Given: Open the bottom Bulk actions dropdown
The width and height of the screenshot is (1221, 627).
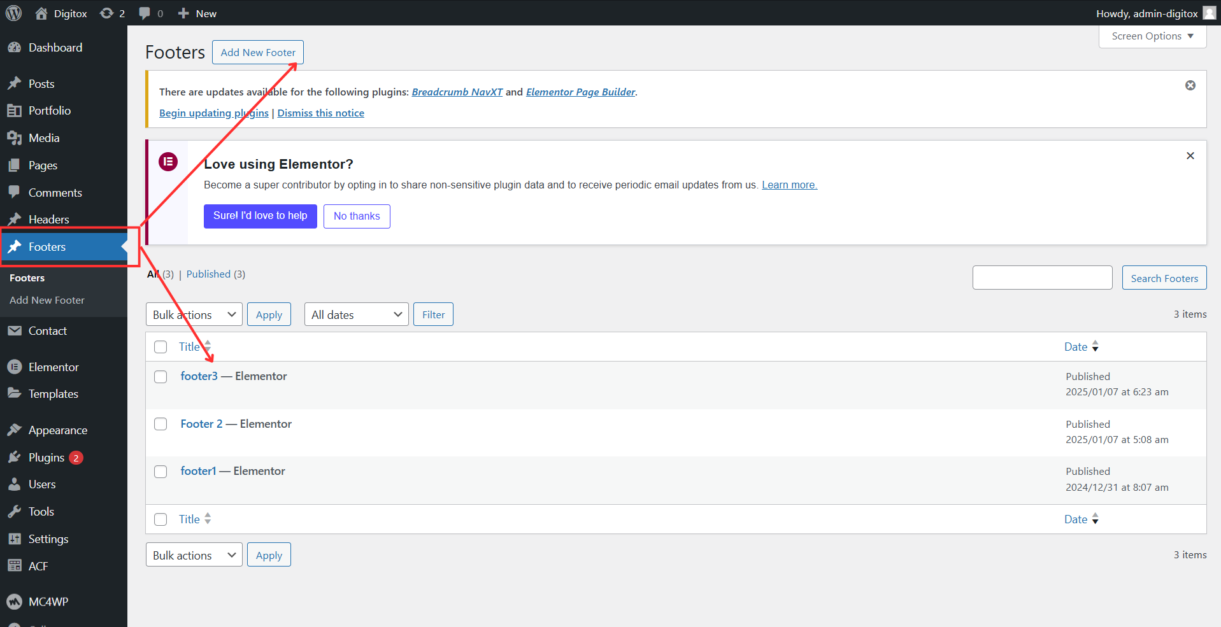Looking at the screenshot, I should click(194, 555).
